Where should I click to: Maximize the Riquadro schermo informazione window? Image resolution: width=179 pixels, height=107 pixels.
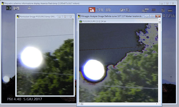(167, 3)
